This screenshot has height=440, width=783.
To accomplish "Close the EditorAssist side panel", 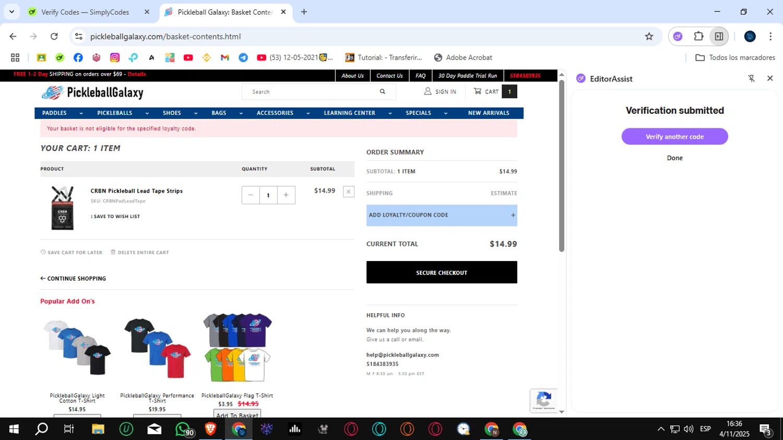I will point(770,78).
